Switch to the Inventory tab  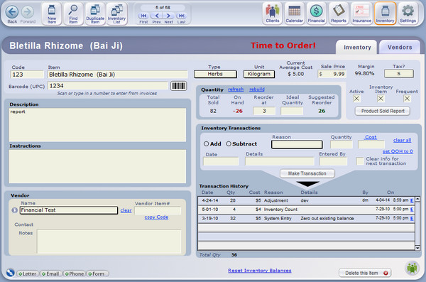point(357,48)
